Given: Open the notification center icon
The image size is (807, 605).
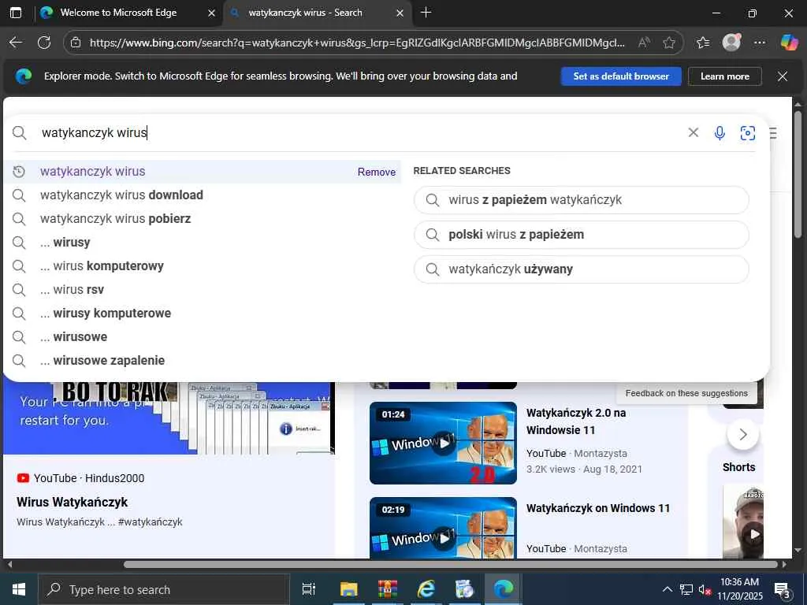Looking at the screenshot, I should [x=783, y=589].
